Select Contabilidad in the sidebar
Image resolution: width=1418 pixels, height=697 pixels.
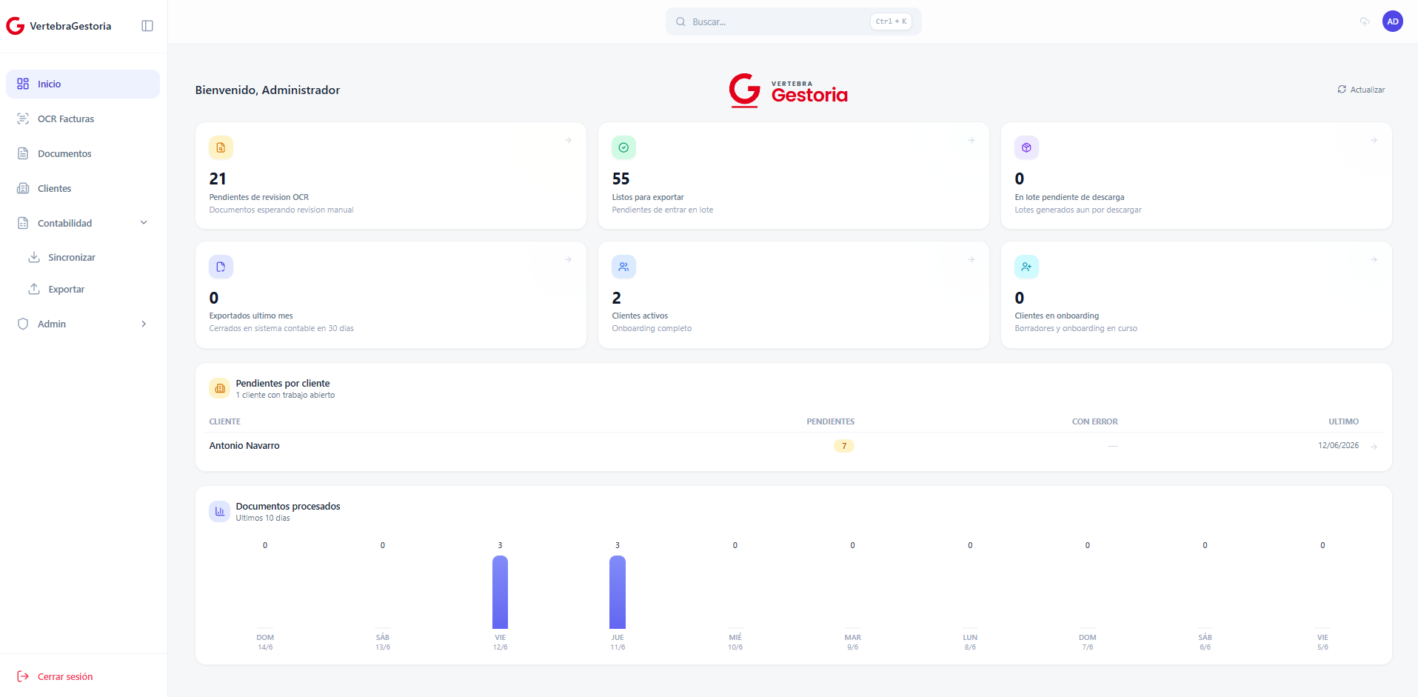click(83, 223)
